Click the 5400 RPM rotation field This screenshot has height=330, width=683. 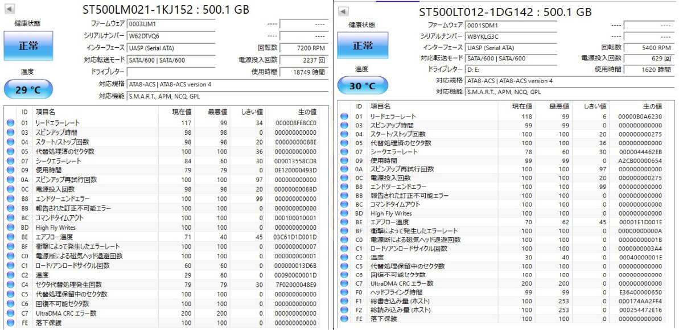pyautogui.click(x=649, y=47)
